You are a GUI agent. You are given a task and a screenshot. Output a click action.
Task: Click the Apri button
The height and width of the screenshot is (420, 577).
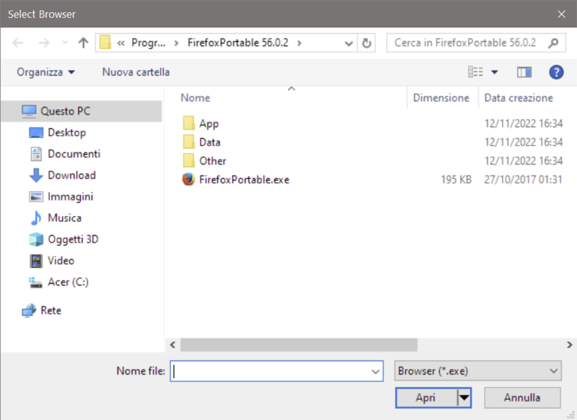click(x=426, y=398)
